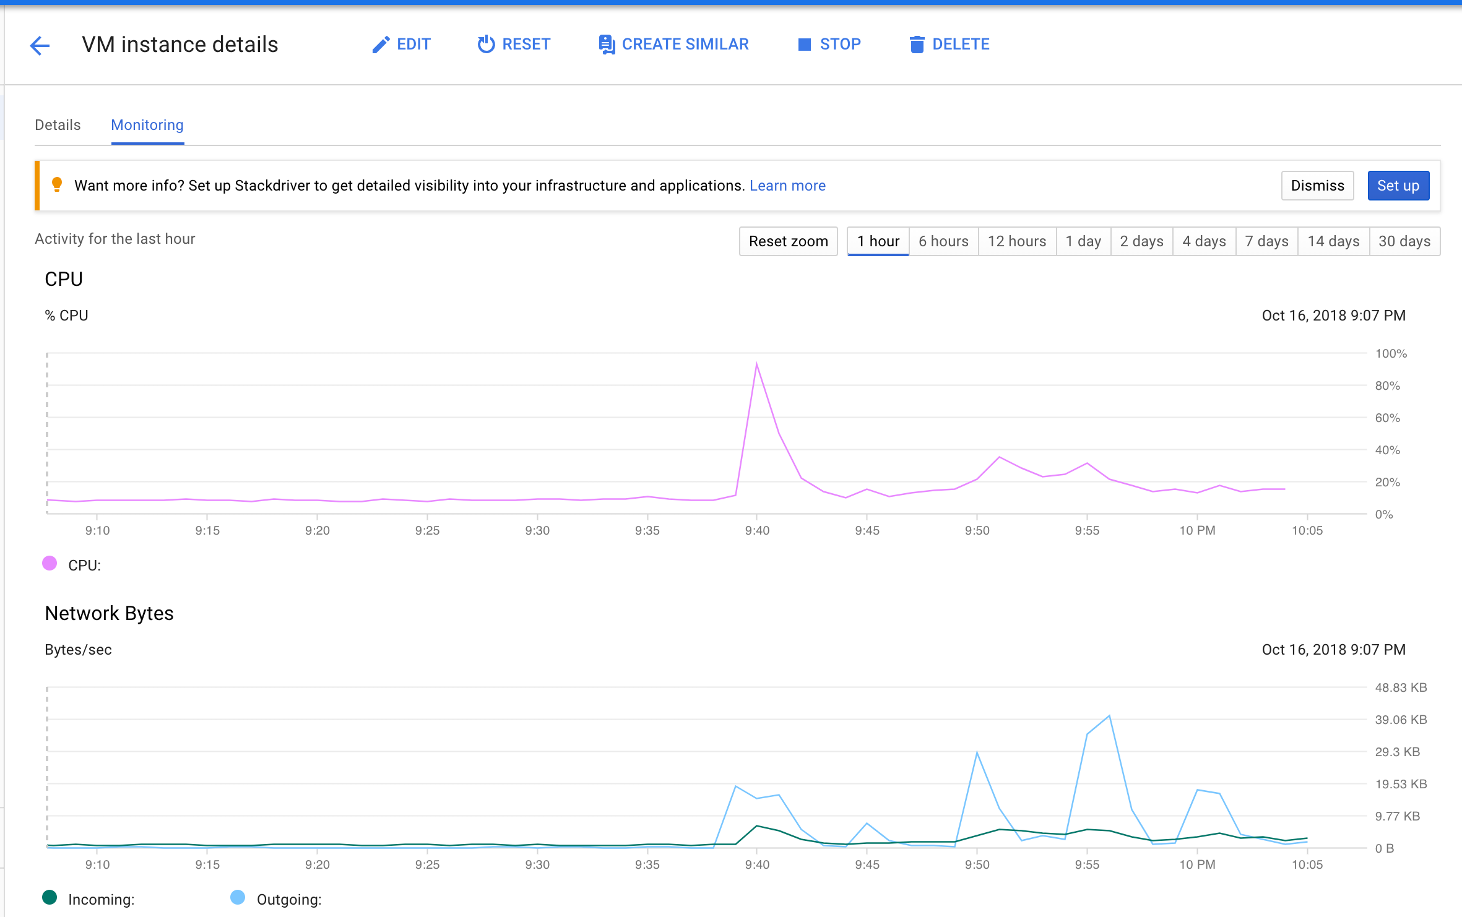Click the DELETE label
This screenshot has height=917, width=1462.
[961, 45]
